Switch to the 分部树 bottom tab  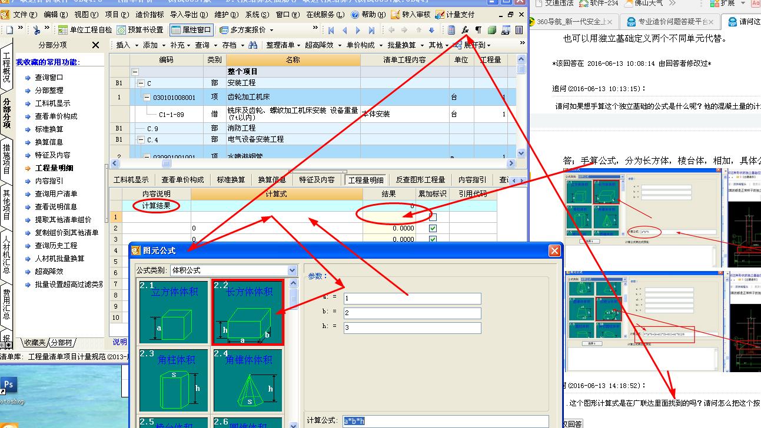click(x=61, y=343)
